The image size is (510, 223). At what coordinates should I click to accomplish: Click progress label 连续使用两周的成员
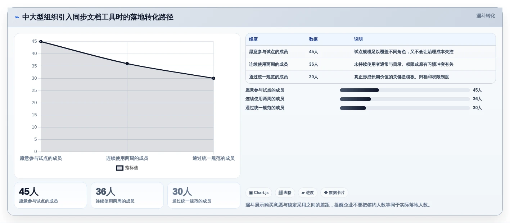[265, 99]
